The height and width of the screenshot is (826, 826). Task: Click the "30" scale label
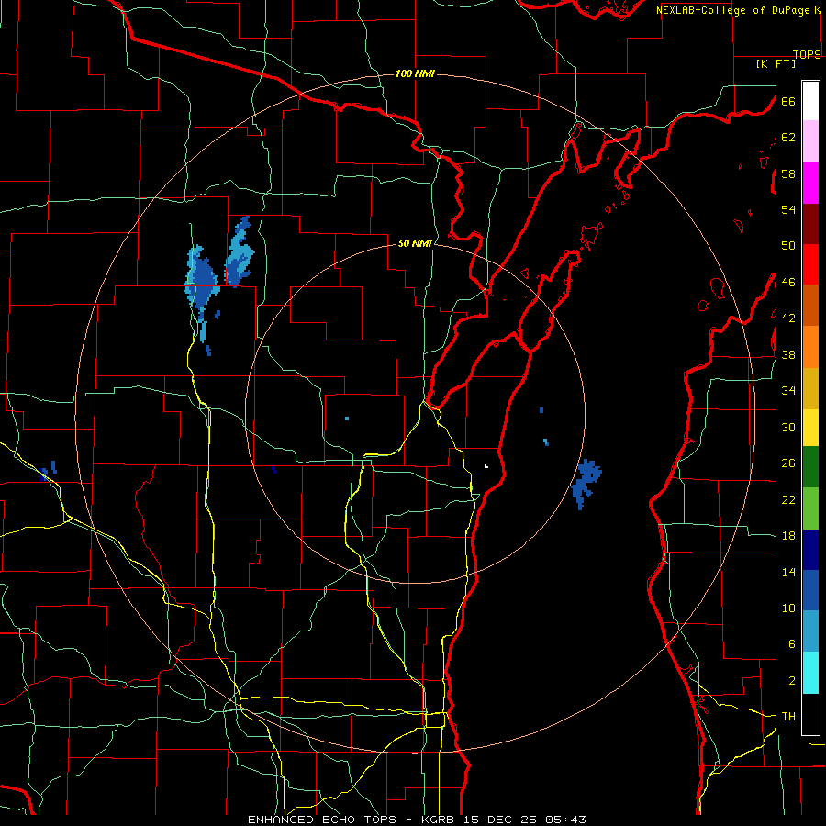point(788,427)
